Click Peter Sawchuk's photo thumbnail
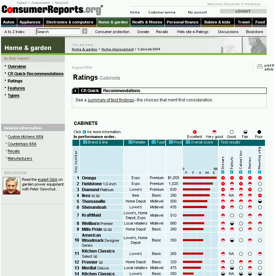The height and width of the screenshot is (276, 276). (x=12, y=186)
